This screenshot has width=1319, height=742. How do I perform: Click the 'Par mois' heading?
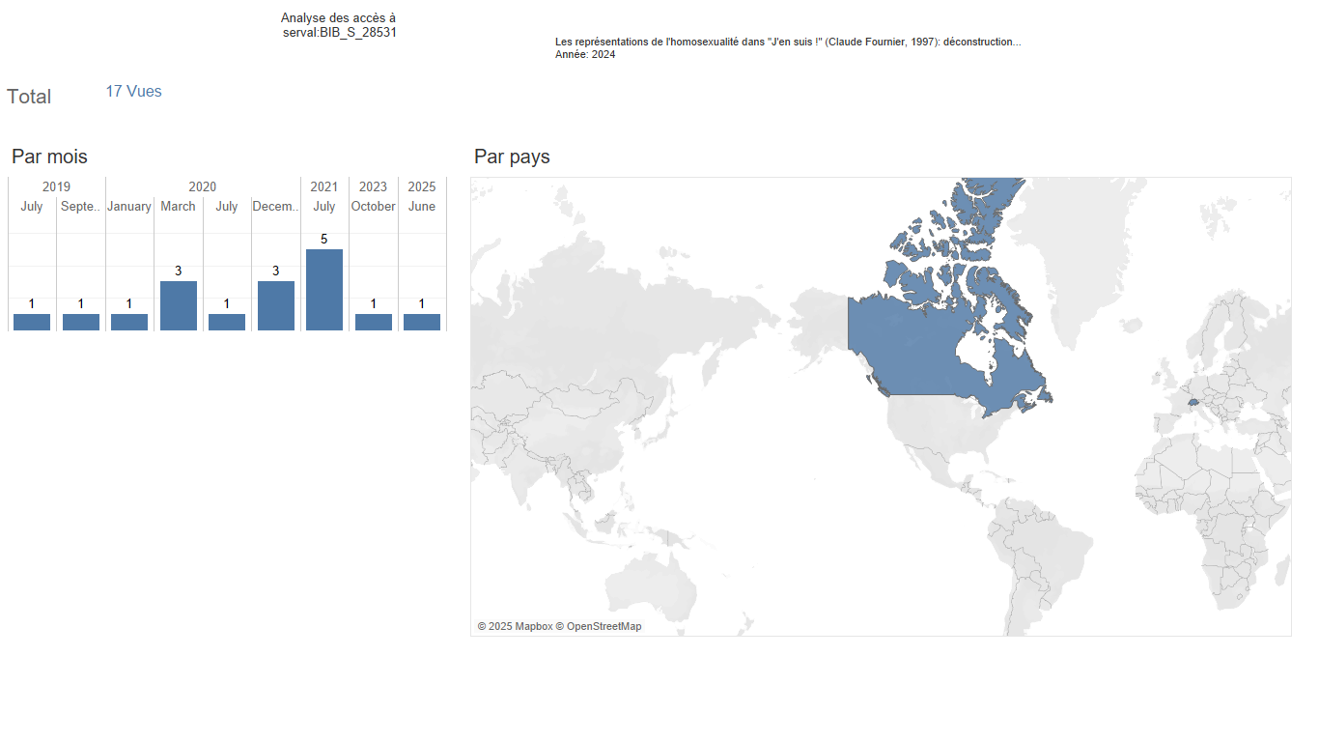tap(49, 157)
